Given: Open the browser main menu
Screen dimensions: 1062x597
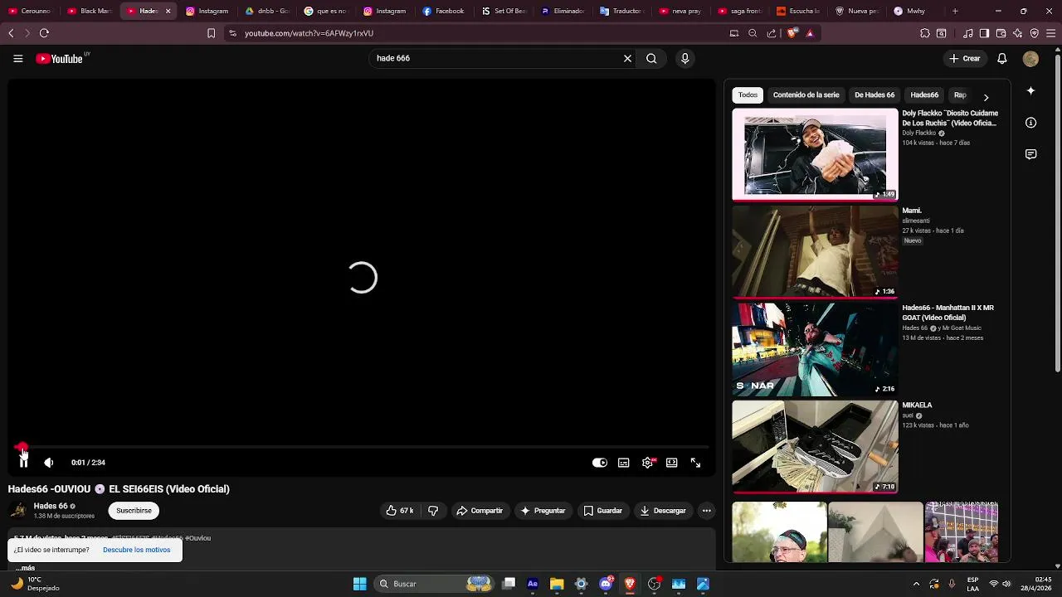Looking at the screenshot, I should tap(1050, 33).
